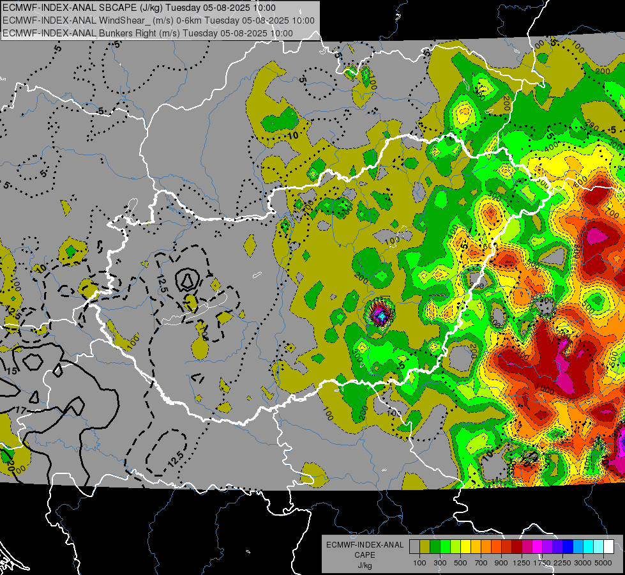
Task: Select the amber legend swatch before 700
Action: (476, 547)
